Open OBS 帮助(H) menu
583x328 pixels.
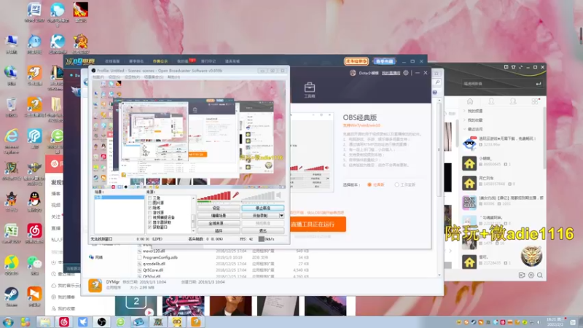click(x=173, y=77)
